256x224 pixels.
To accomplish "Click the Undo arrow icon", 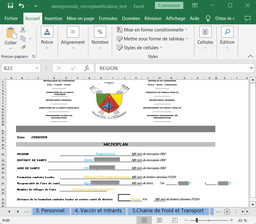I will [21, 6].
